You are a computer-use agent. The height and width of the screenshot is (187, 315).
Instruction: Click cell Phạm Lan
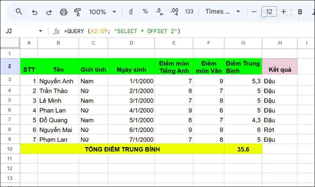pos(58,140)
